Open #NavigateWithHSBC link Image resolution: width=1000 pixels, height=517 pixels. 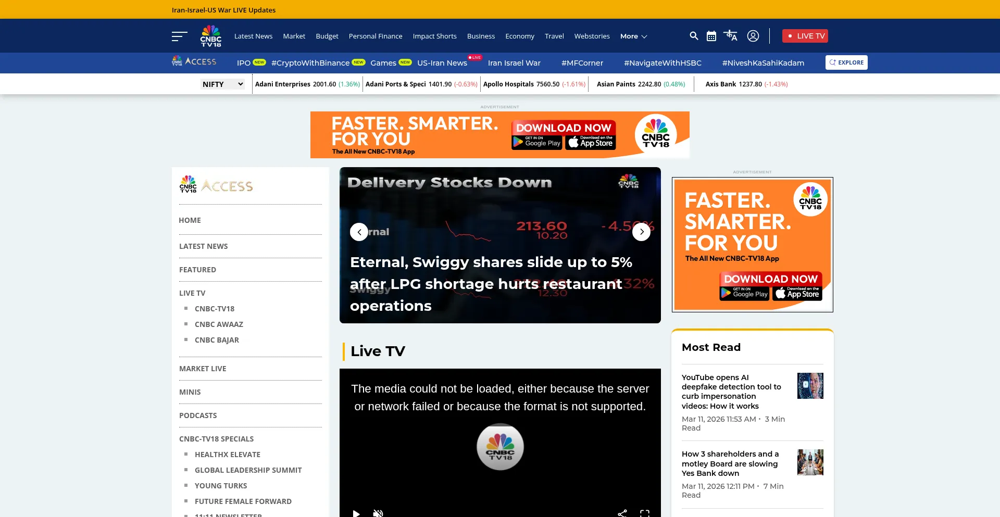(662, 62)
